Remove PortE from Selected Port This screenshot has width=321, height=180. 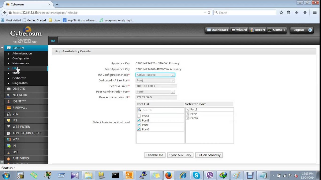pos(188,109)
